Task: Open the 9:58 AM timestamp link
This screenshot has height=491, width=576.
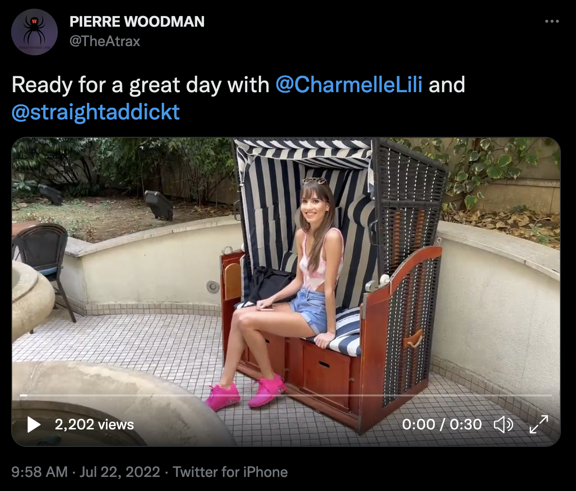Action: 40,472
